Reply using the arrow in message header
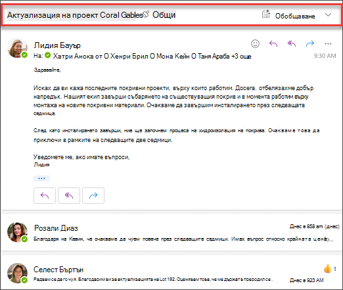Viewport: 343px width, 290px height. [273, 43]
